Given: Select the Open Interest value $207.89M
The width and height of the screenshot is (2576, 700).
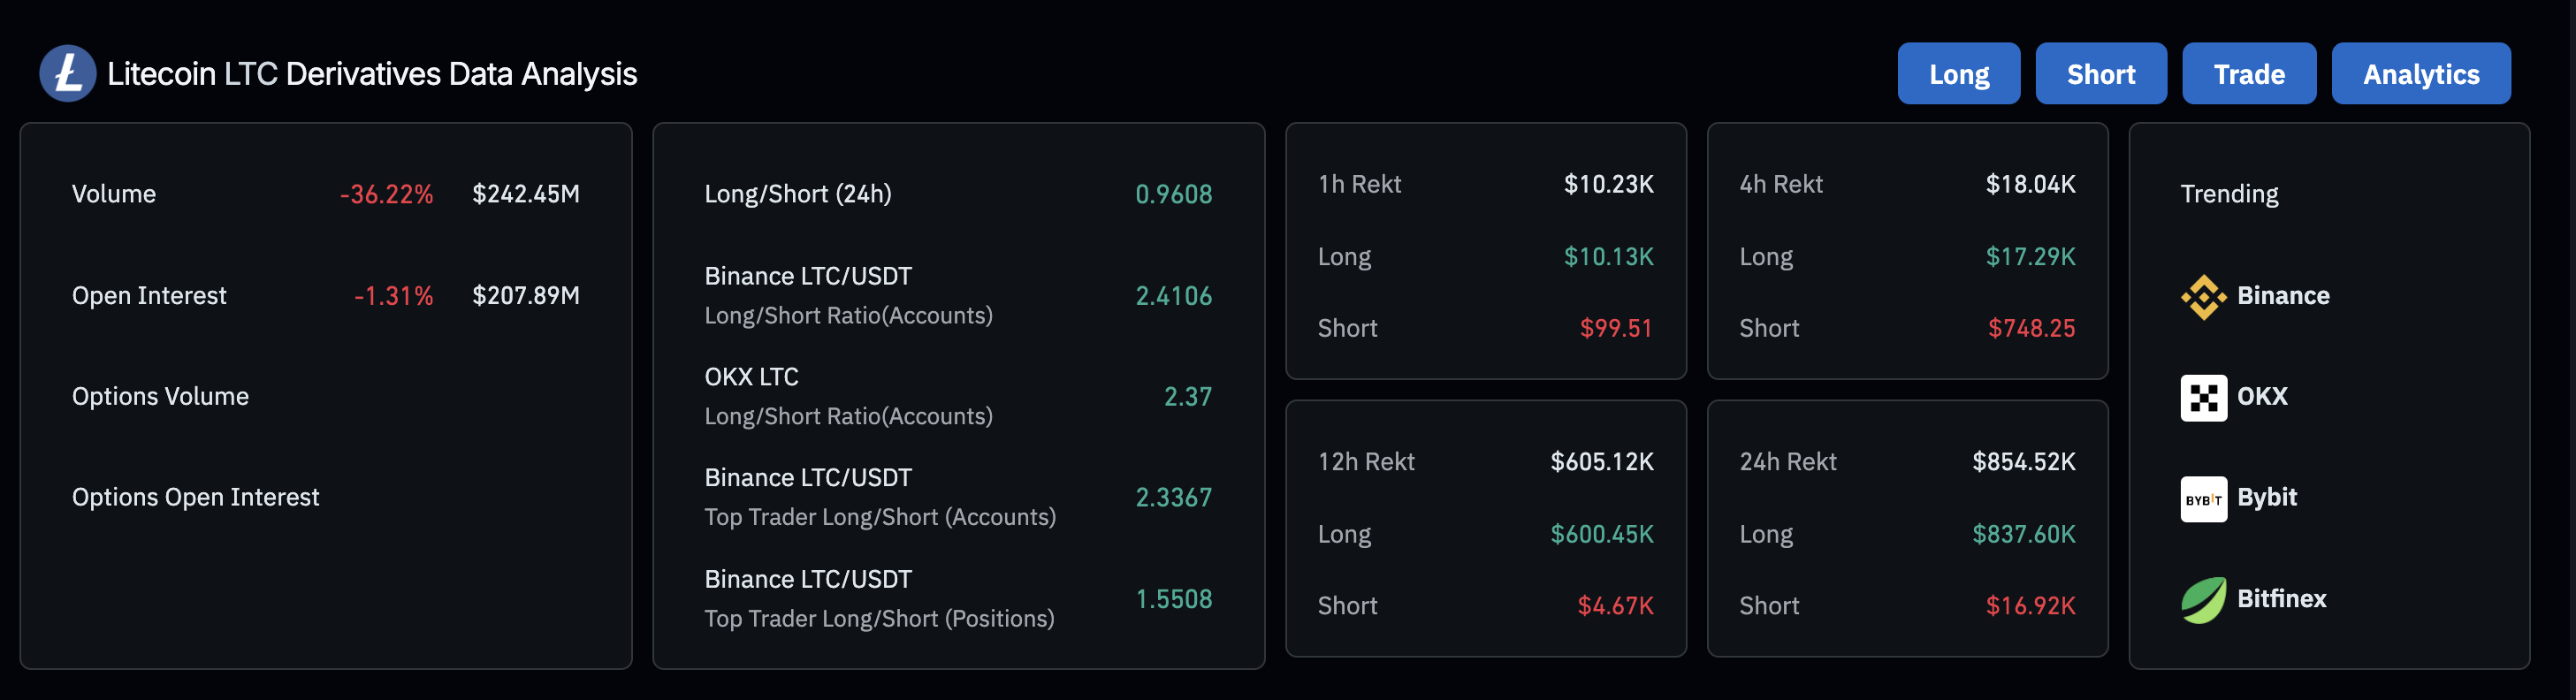Looking at the screenshot, I should 525,295.
